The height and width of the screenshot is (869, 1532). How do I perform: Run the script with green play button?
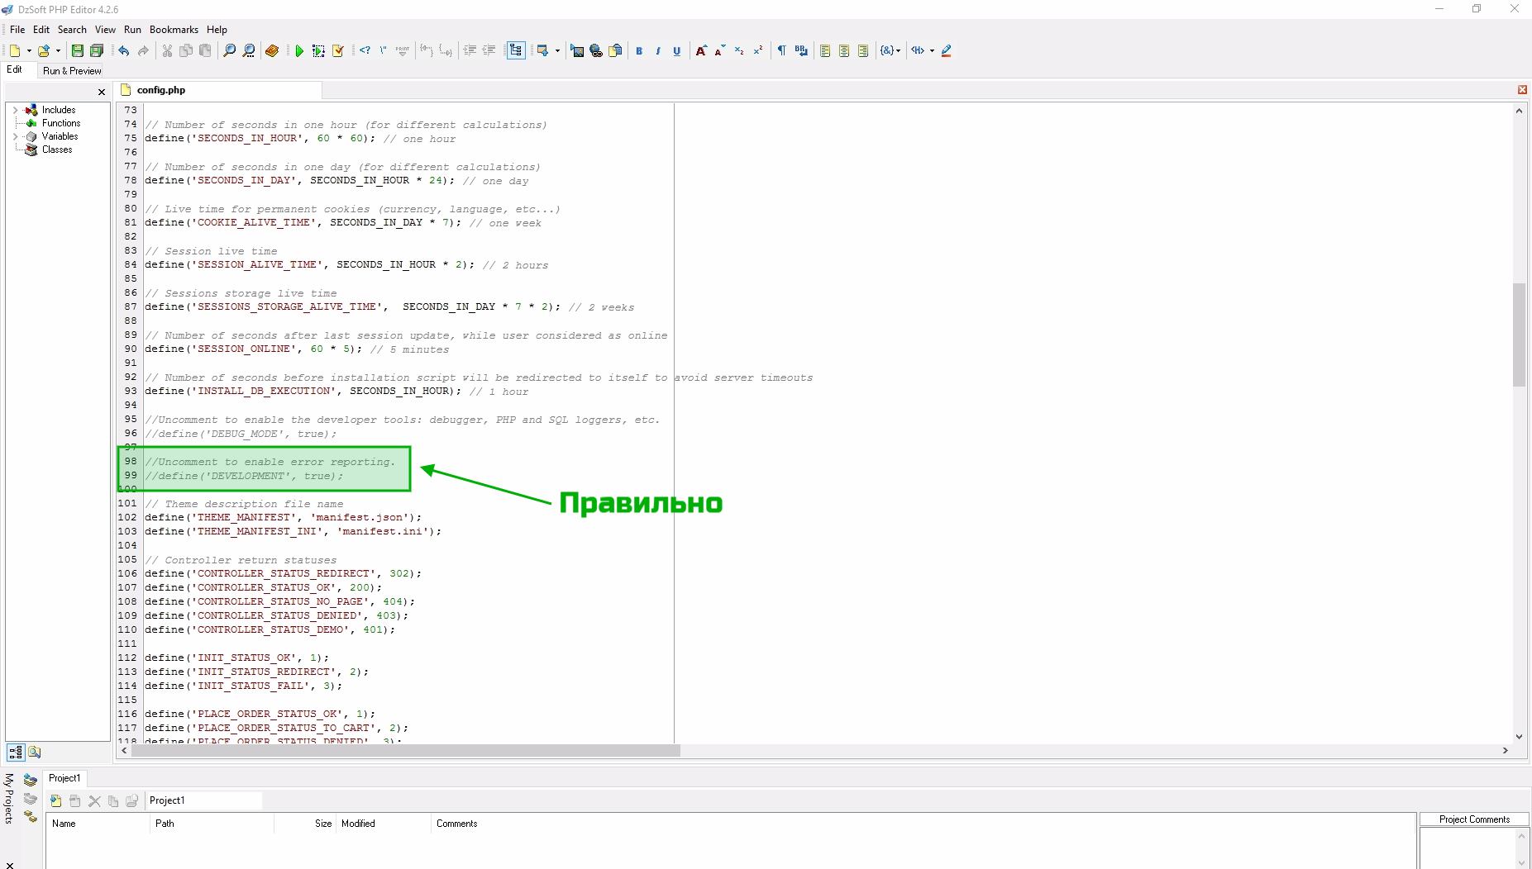coord(299,50)
